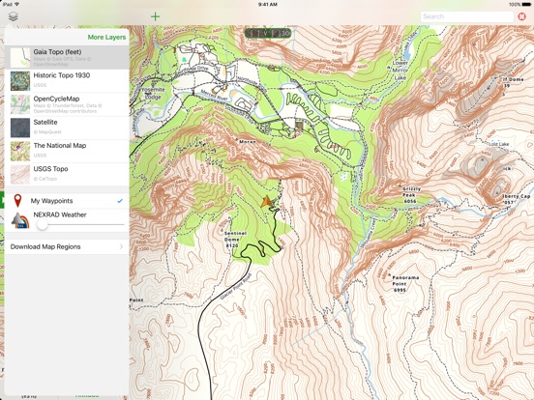The height and width of the screenshot is (400, 534).
Task: Choose The National Map layer
Action: point(67,151)
